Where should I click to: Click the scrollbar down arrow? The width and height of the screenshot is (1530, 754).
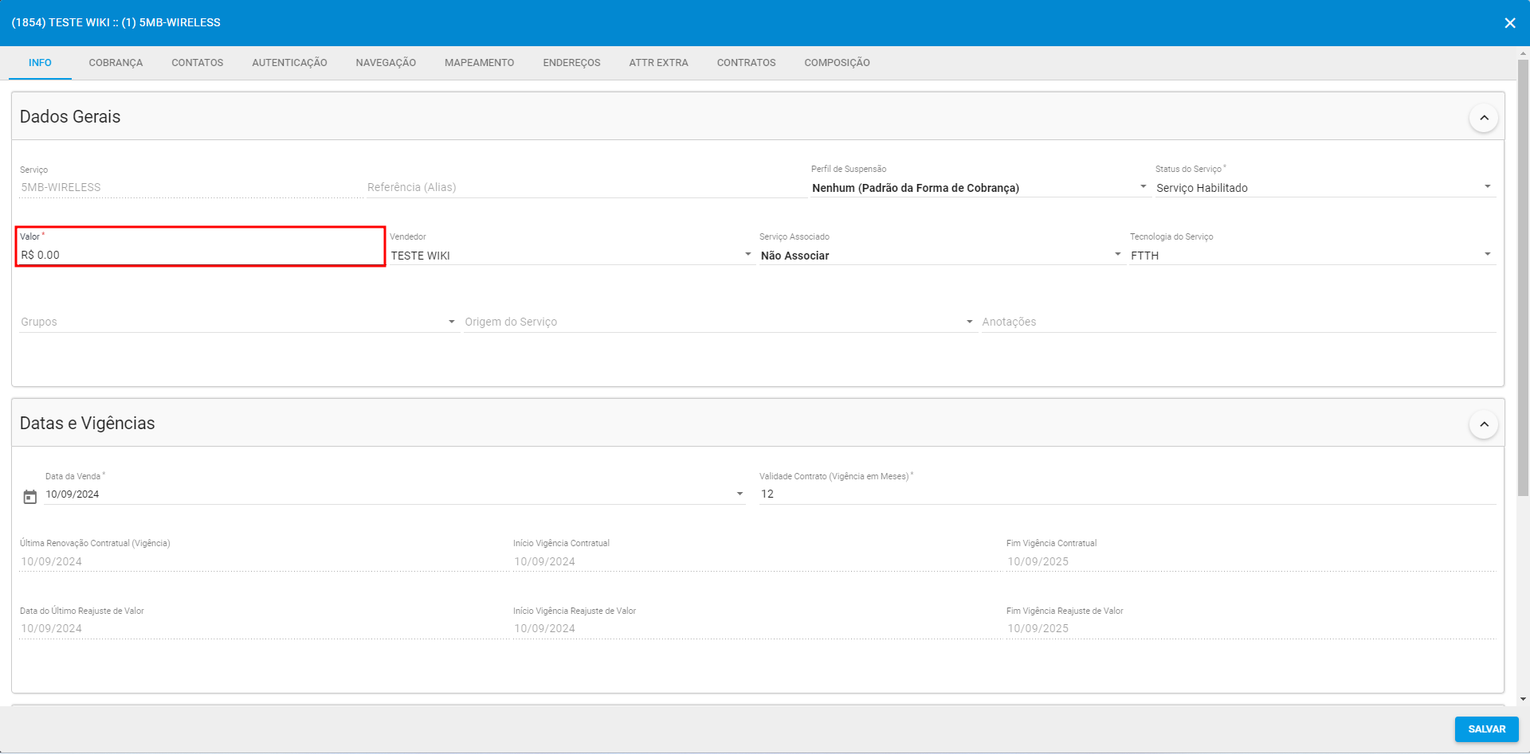pyautogui.click(x=1523, y=699)
